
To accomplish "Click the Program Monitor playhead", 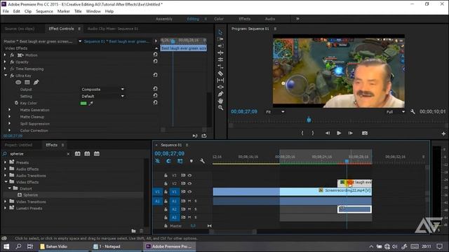I will 309,120.
